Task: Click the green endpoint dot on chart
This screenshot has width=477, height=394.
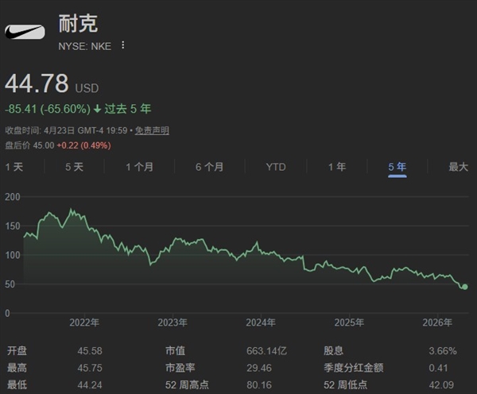Action: pyautogui.click(x=464, y=287)
